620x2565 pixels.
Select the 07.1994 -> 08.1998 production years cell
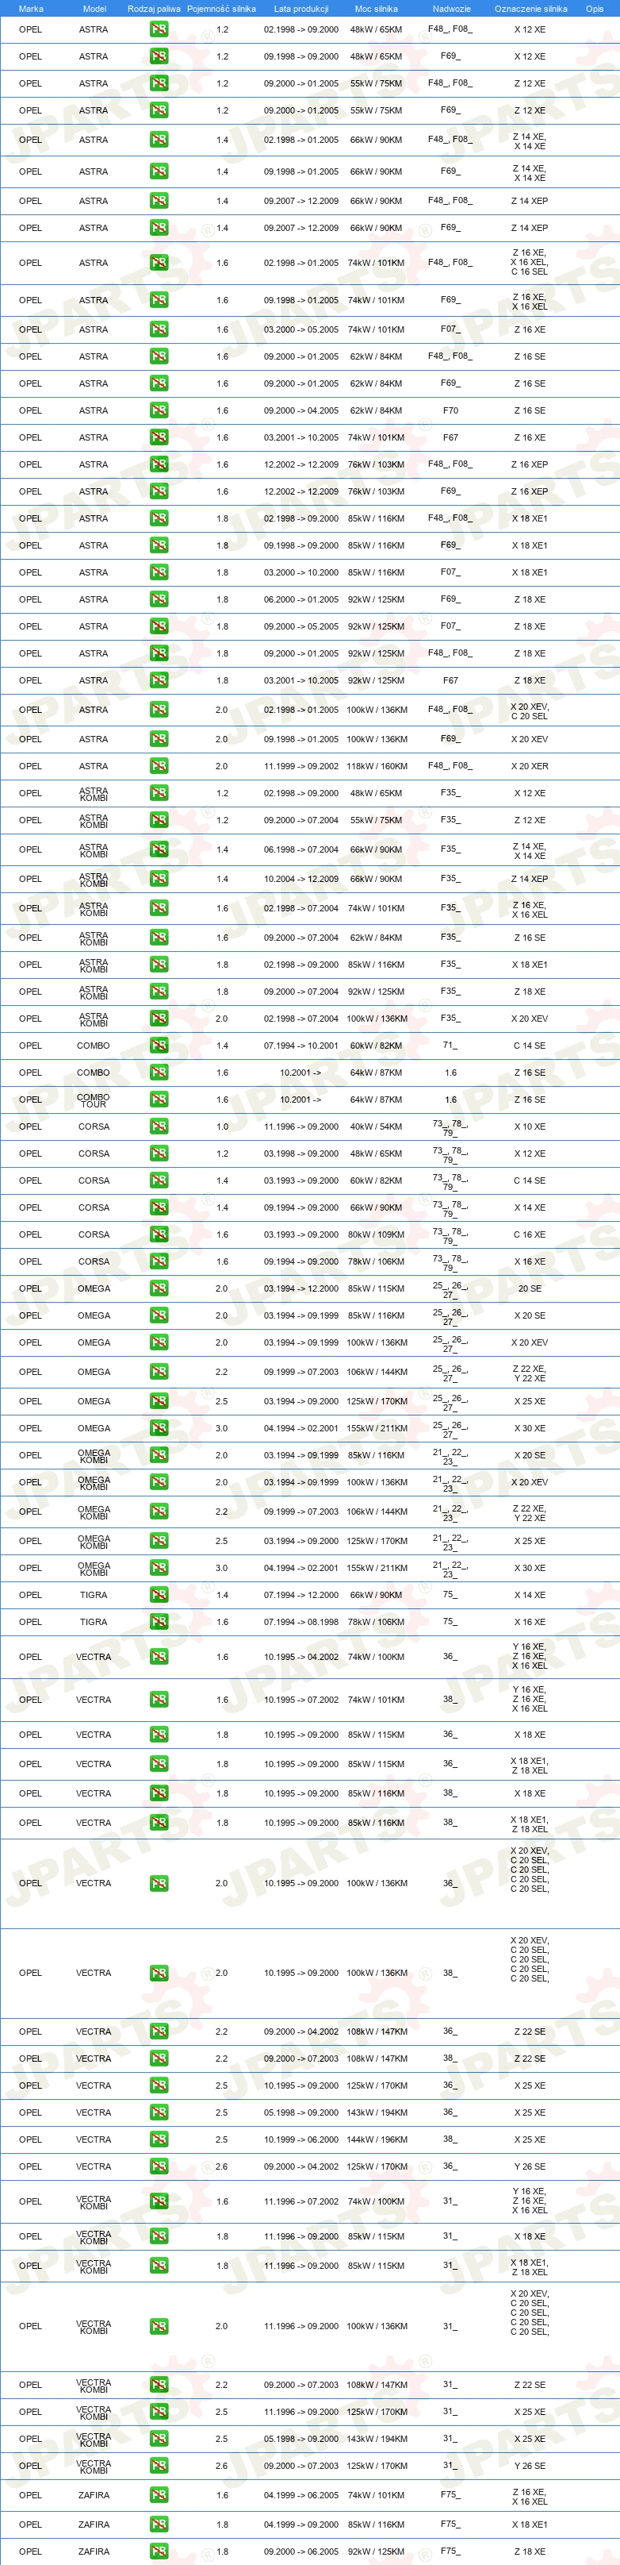300,1622
